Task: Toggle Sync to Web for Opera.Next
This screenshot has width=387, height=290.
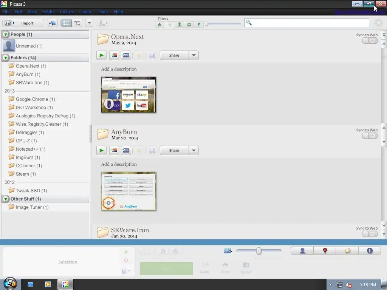Action: [x=370, y=41]
